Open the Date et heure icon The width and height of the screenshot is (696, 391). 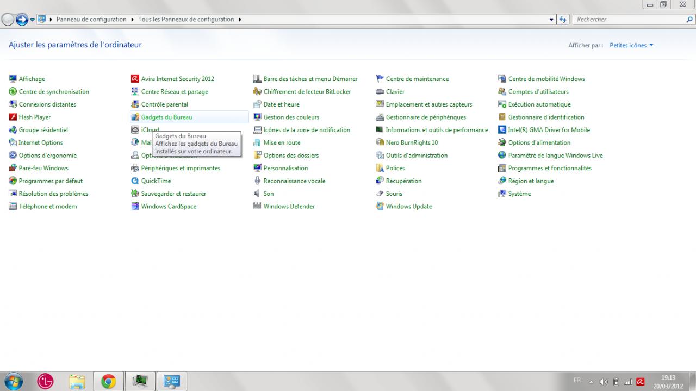click(x=258, y=104)
